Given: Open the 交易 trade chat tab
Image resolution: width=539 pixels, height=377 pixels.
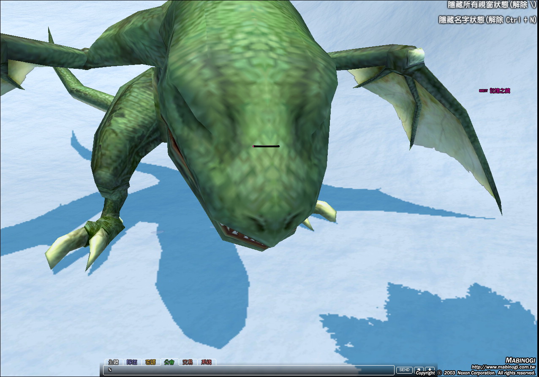Looking at the screenshot, I should coord(188,362).
